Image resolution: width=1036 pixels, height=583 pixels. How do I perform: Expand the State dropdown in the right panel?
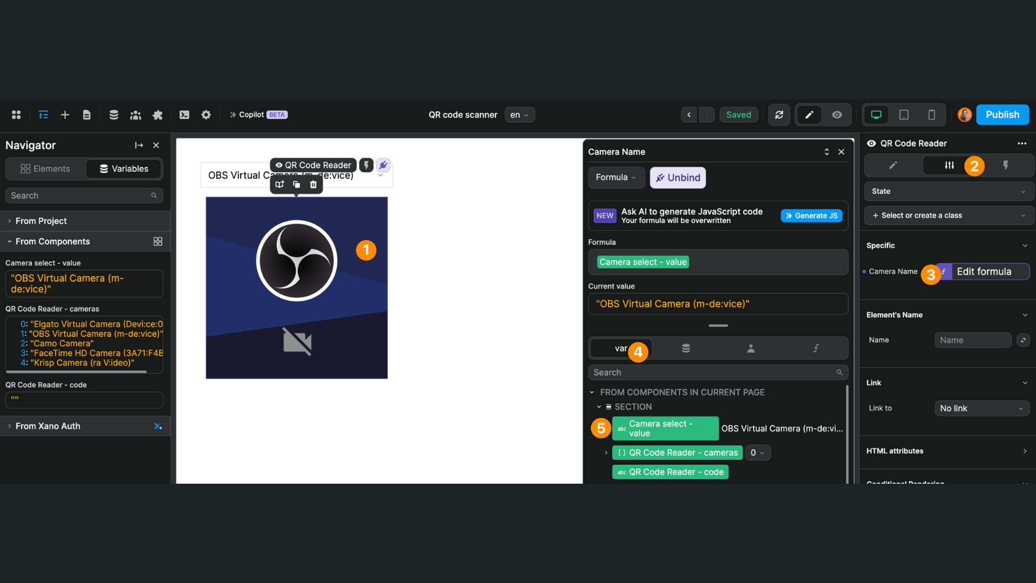click(948, 191)
